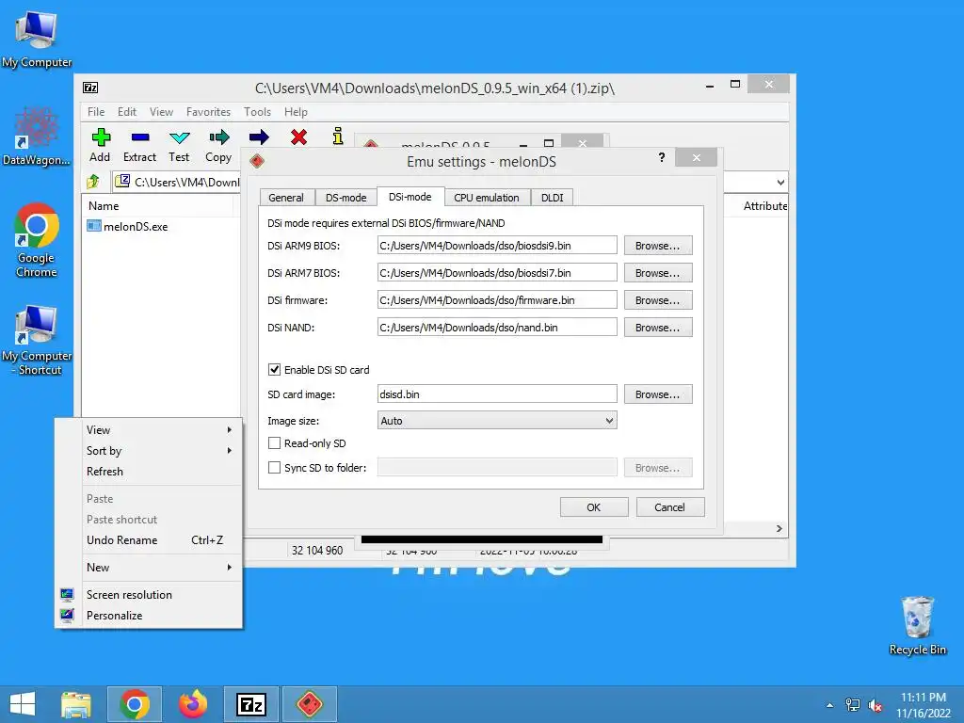Switch to the General tab
This screenshot has width=964, height=723.
tap(286, 198)
